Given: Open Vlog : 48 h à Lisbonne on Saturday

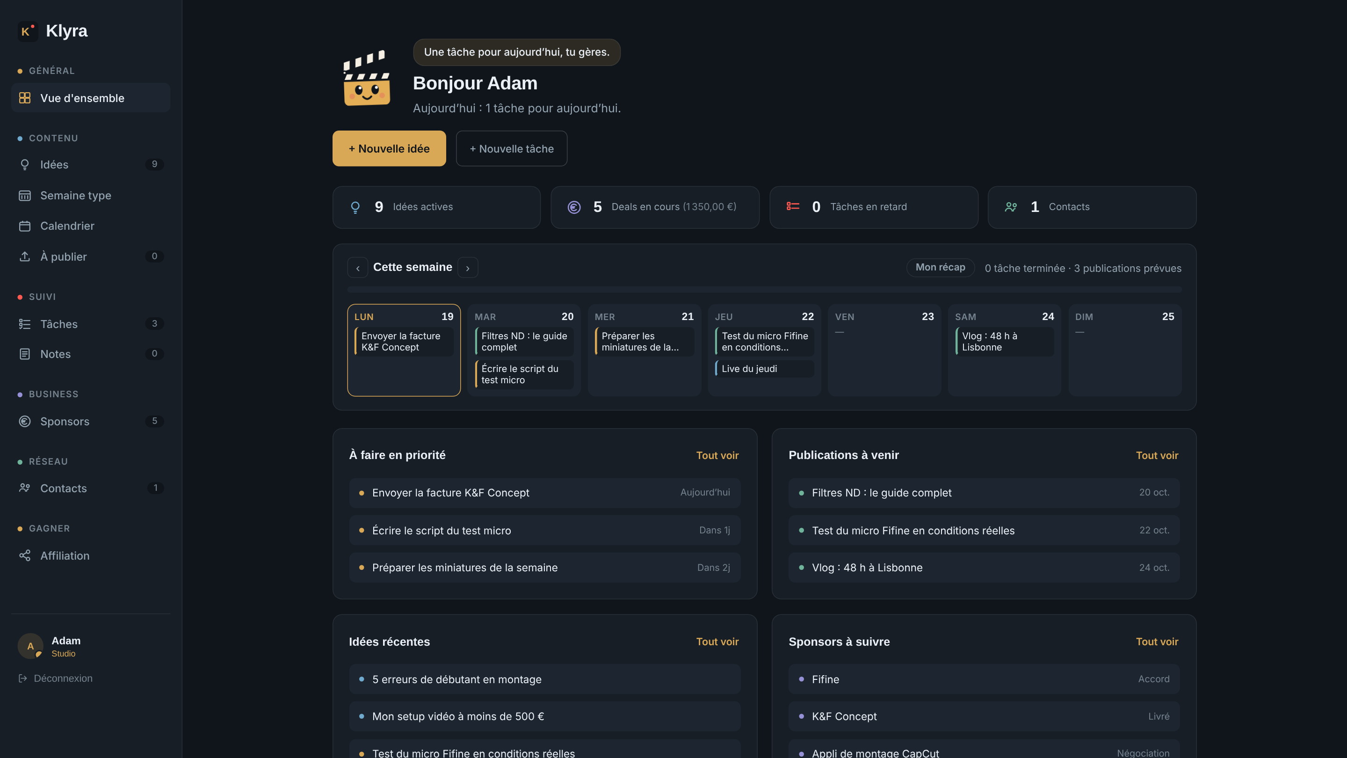Looking at the screenshot, I should [1005, 342].
